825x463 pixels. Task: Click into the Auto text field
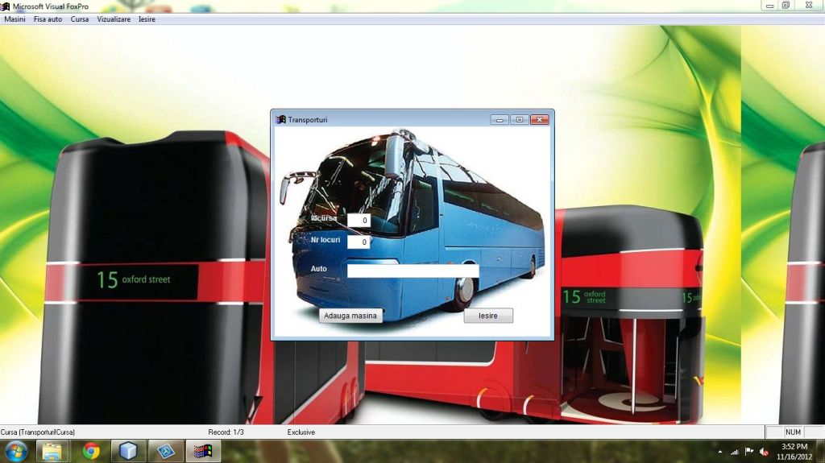tap(412, 271)
